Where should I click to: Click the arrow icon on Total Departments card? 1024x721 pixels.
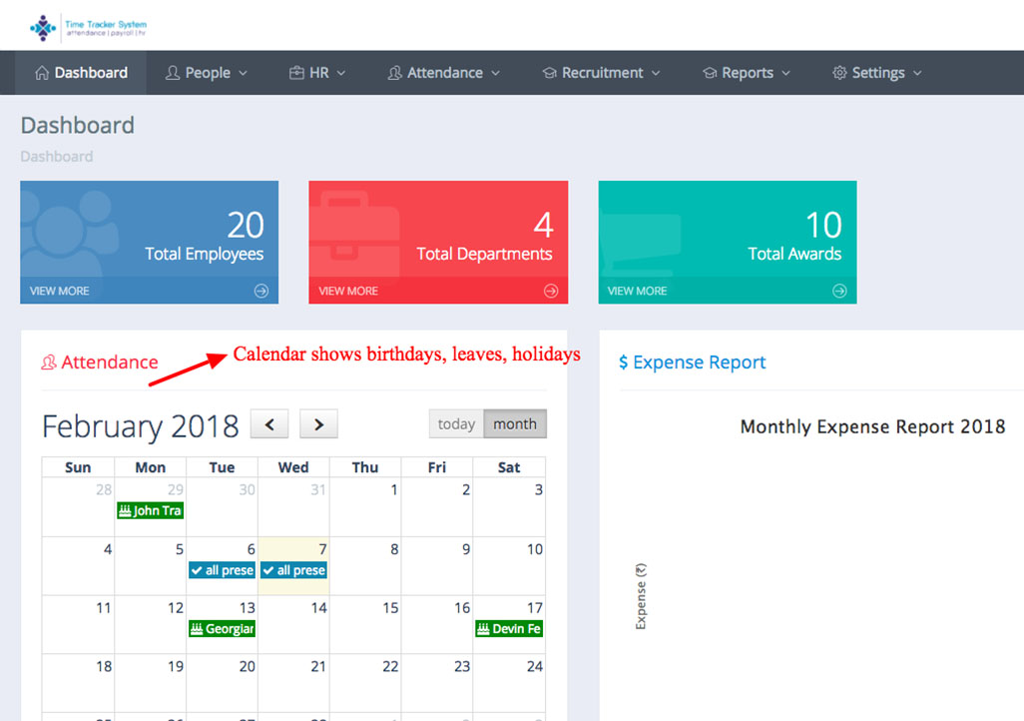551,291
